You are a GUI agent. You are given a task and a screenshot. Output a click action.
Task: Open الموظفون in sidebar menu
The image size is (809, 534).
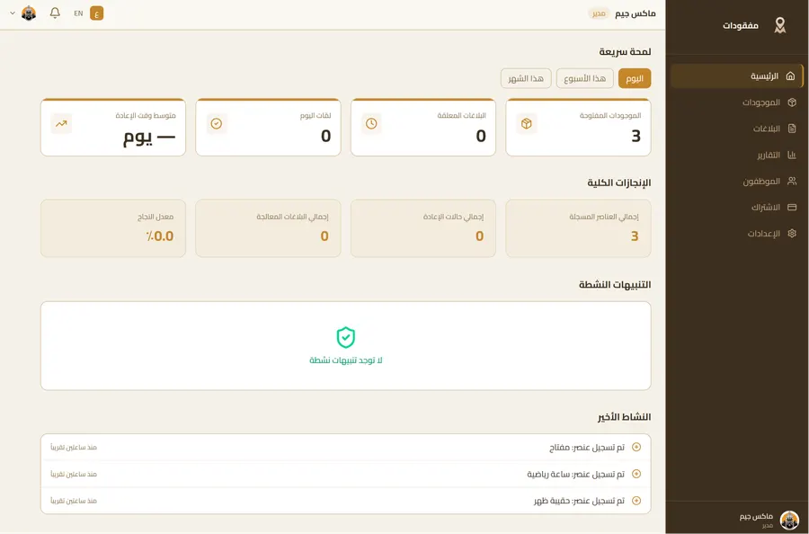tap(737, 181)
